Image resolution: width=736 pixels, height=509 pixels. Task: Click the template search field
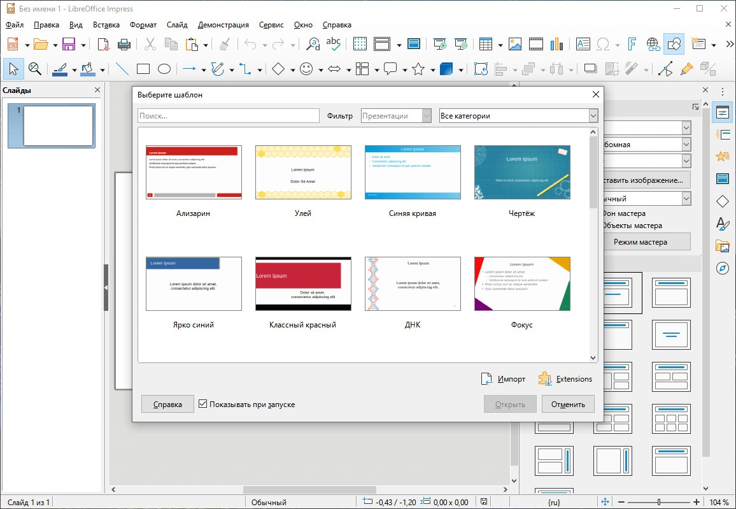pos(229,115)
